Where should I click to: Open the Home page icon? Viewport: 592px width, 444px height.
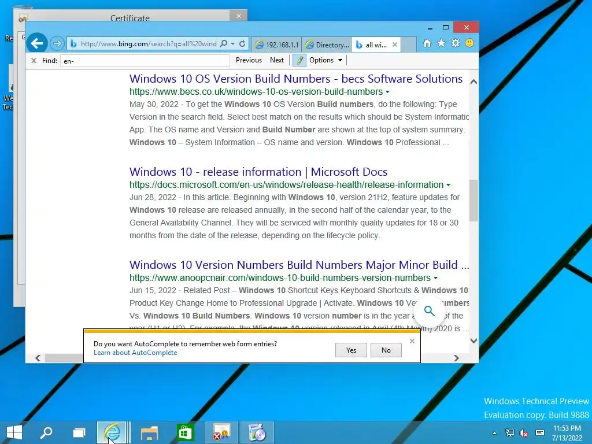[x=427, y=43]
